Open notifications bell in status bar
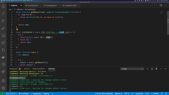 [166, 93]
